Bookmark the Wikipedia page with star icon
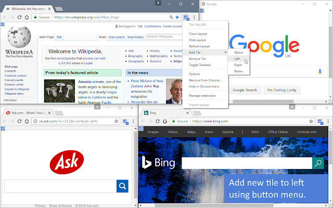This screenshot has height=208, width=333. tap(177, 17)
